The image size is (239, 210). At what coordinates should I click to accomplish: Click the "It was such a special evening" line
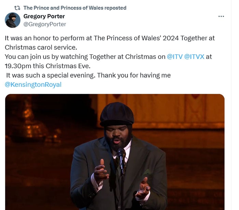tap(88, 75)
